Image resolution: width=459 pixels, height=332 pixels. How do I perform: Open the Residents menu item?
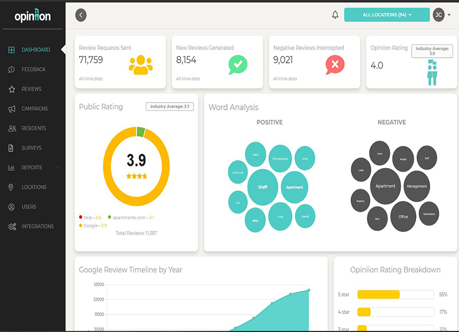[34, 128]
